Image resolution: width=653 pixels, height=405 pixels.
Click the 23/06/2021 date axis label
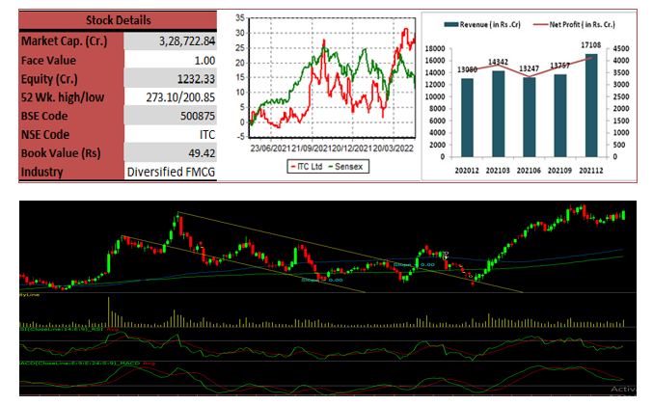click(270, 148)
